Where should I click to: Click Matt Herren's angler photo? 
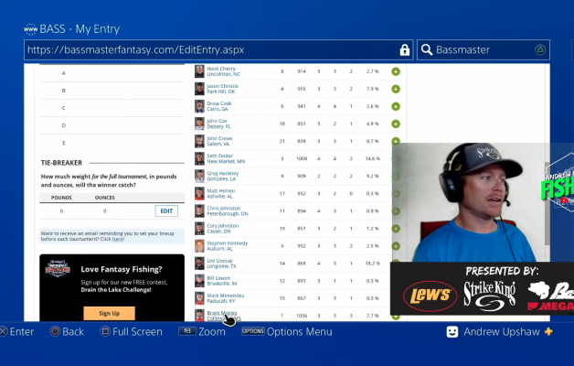coord(199,193)
